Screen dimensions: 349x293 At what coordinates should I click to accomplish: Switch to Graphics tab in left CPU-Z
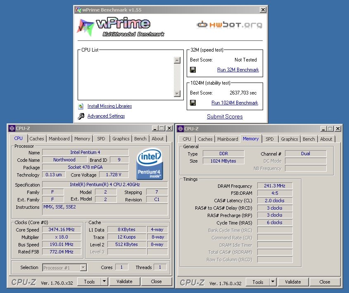tap(121, 139)
